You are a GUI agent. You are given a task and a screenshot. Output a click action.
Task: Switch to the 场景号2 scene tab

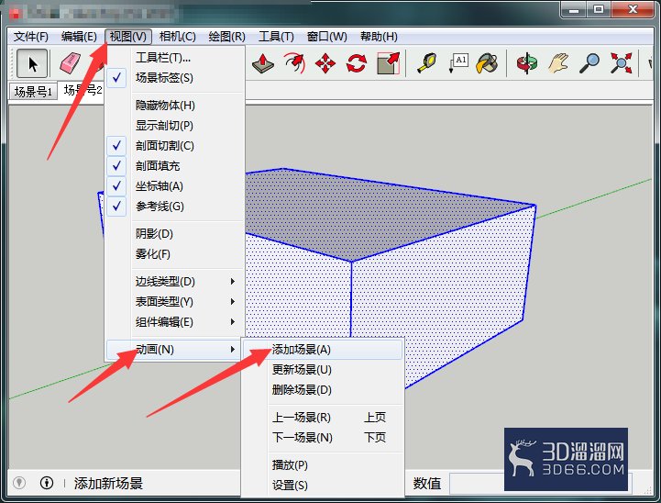click(83, 90)
